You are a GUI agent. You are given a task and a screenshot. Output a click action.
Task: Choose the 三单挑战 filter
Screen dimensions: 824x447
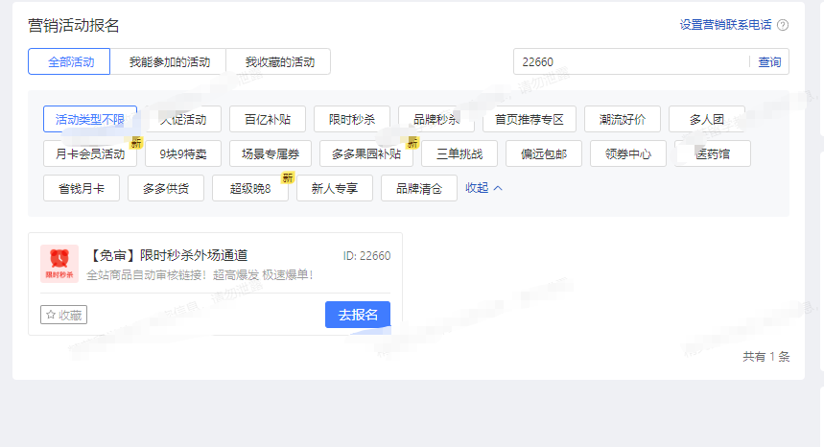pyautogui.click(x=459, y=153)
